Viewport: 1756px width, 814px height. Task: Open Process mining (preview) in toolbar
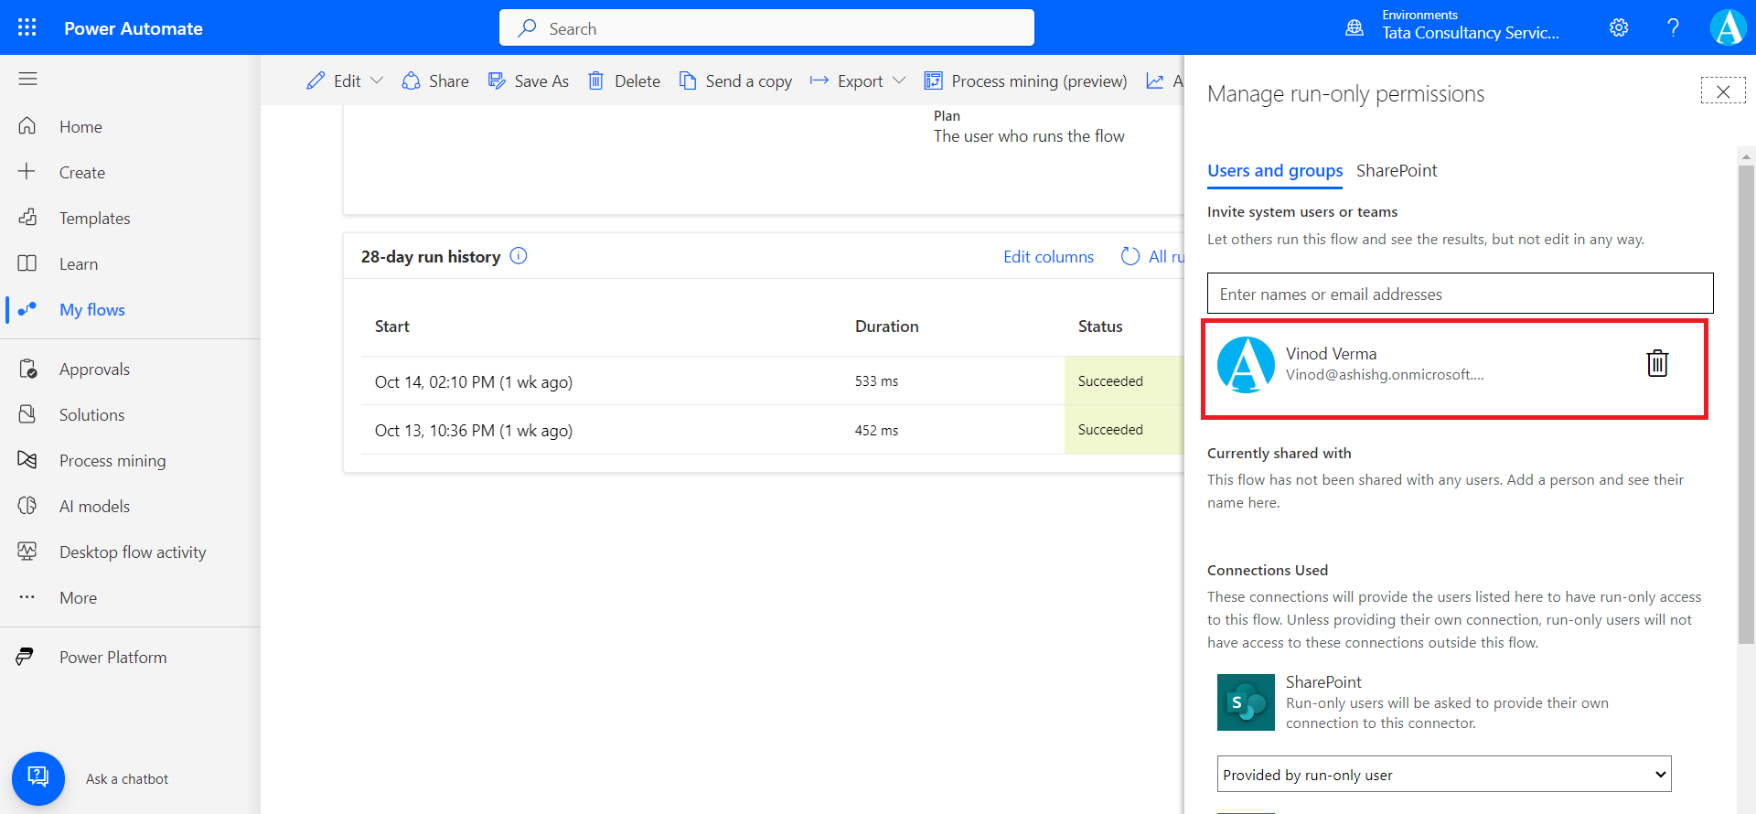tap(1025, 81)
